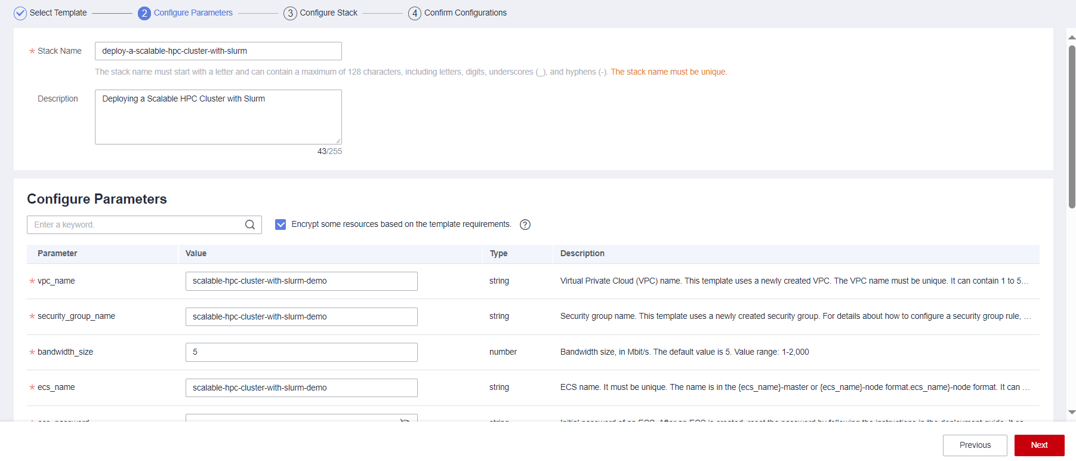
Task: Click the Description field label above the table
Action: pyautogui.click(x=58, y=99)
